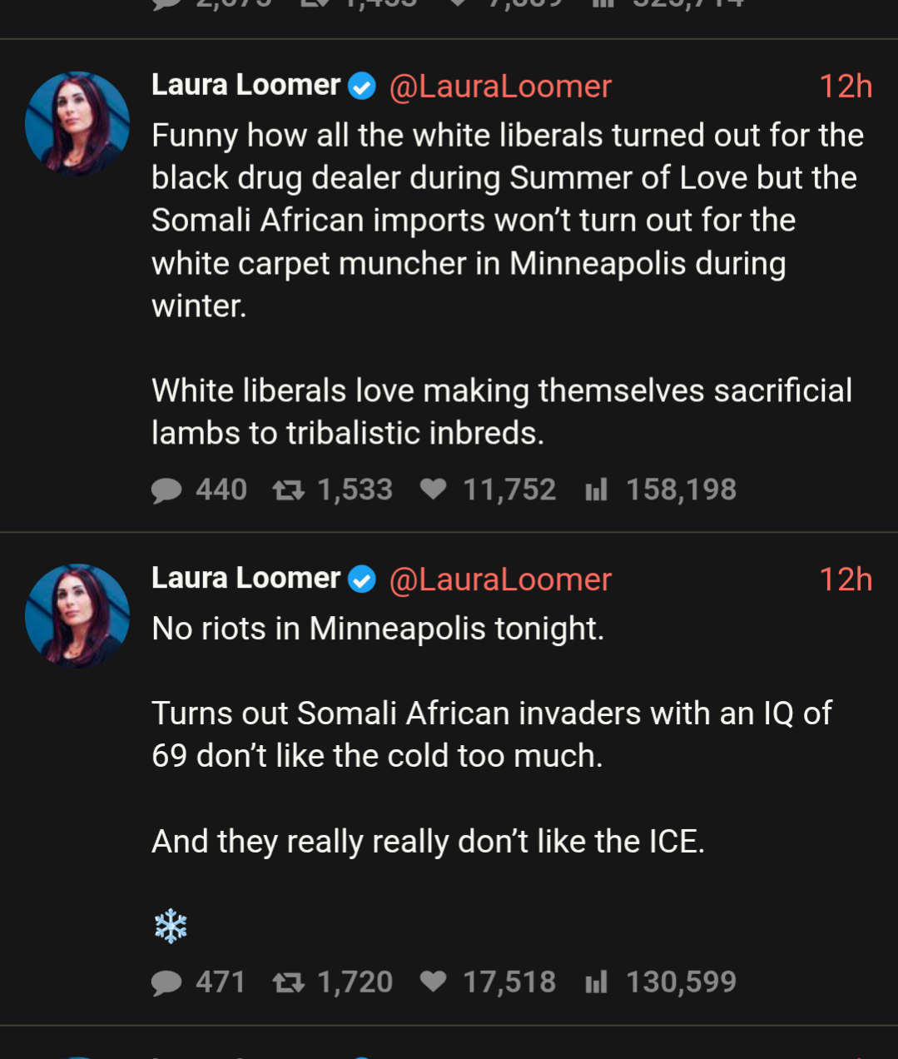The height and width of the screenshot is (1059, 898).
Task: Click verified badge on the 'No riots' tweet
Action: coord(362,579)
